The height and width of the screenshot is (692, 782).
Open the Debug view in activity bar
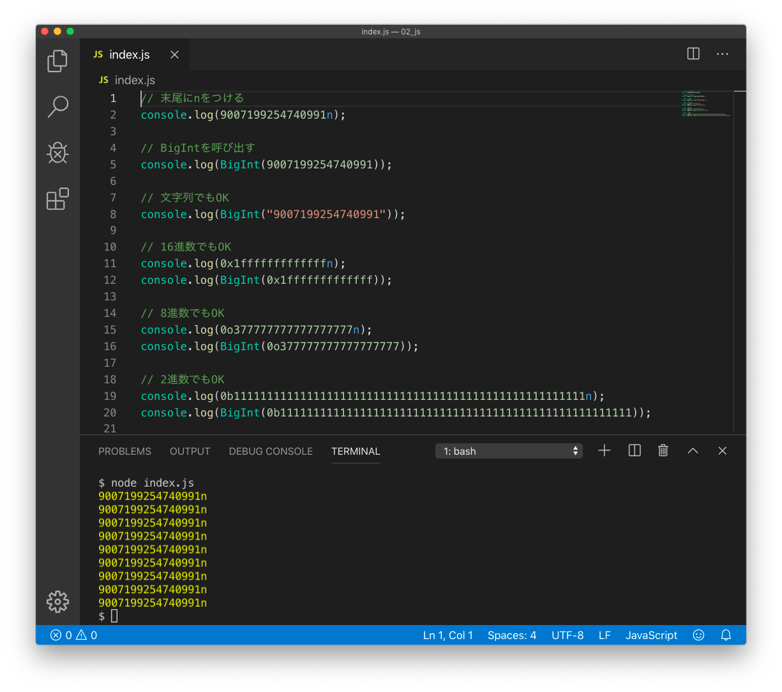coord(57,153)
